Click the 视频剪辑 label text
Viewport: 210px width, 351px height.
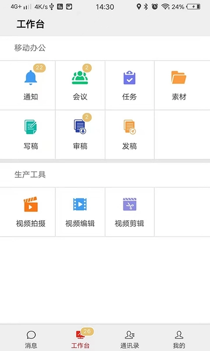129,223
